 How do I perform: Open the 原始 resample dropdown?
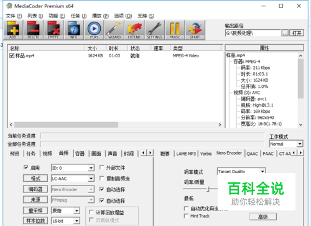tap(77, 210)
